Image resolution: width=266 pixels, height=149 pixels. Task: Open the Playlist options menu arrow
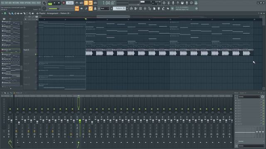coord(2,13)
